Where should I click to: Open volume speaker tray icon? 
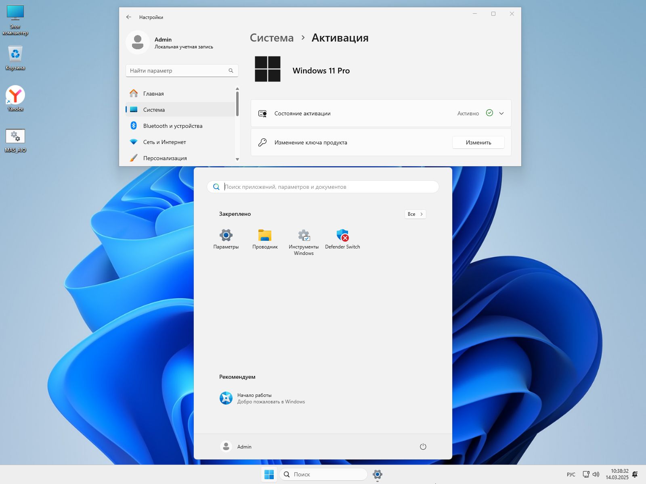coord(596,474)
